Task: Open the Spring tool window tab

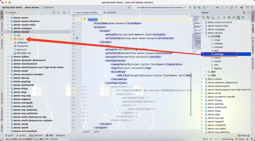Action: (60, 135)
